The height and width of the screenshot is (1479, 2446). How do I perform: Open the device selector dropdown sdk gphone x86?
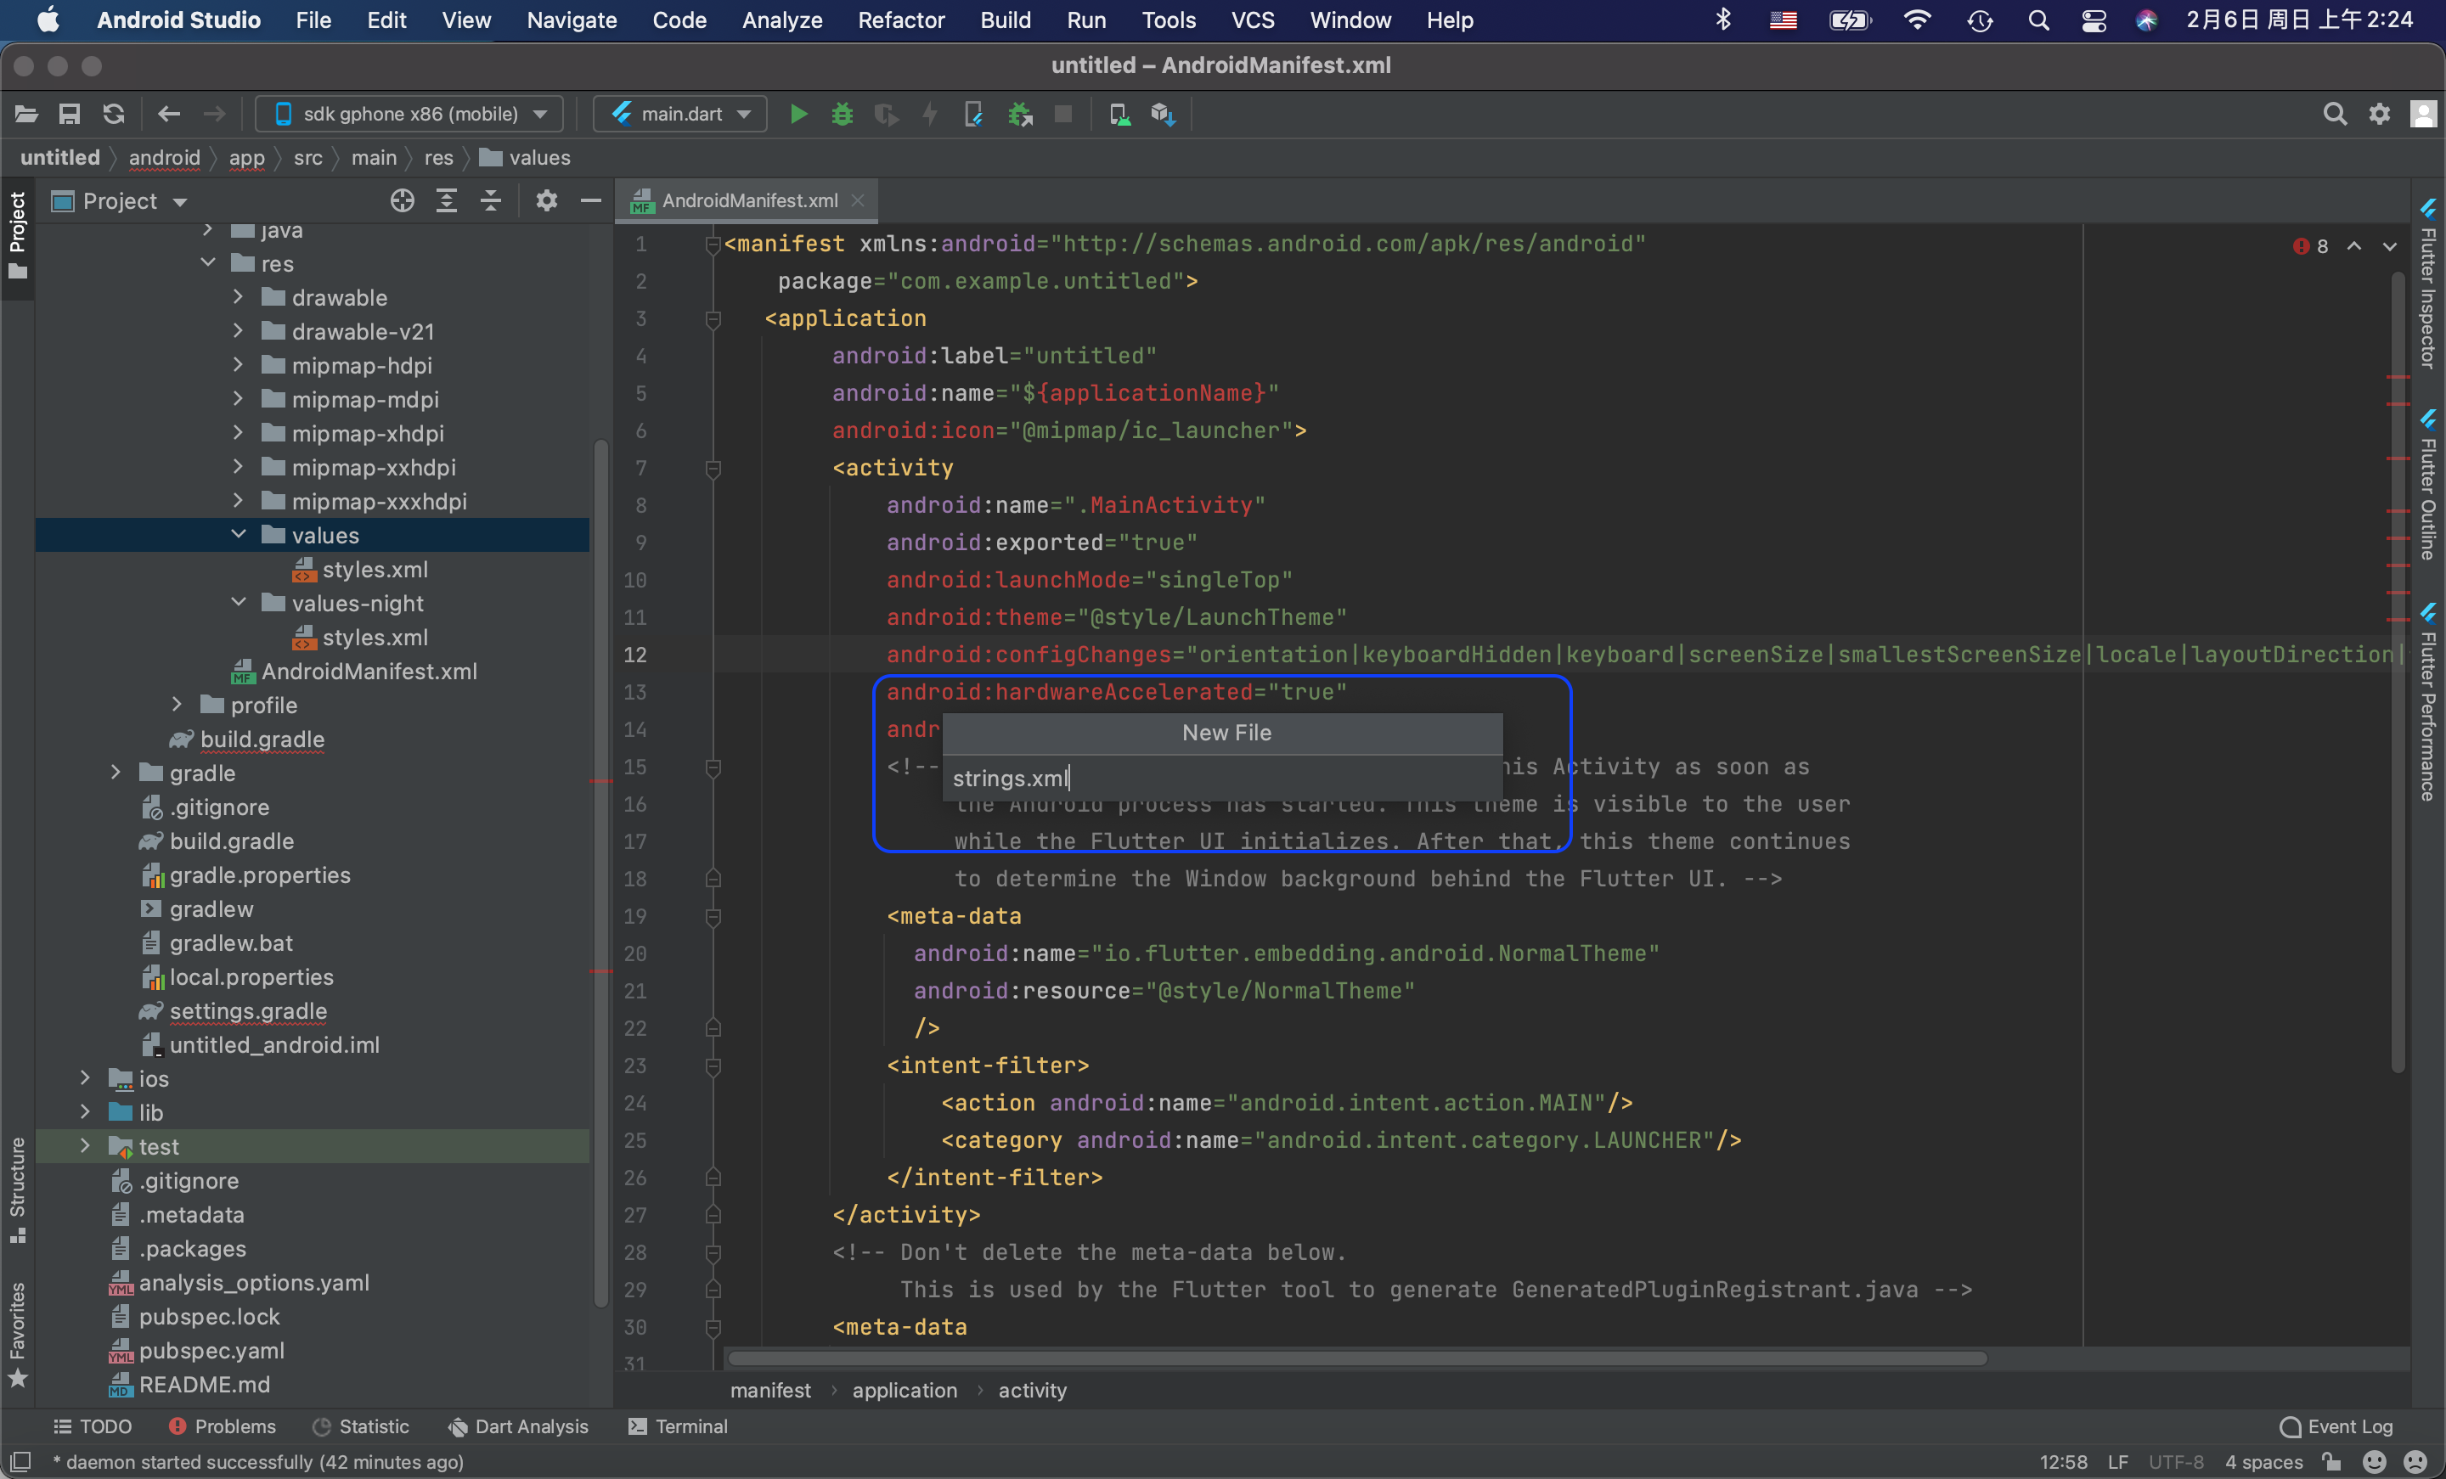pyautogui.click(x=409, y=114)
